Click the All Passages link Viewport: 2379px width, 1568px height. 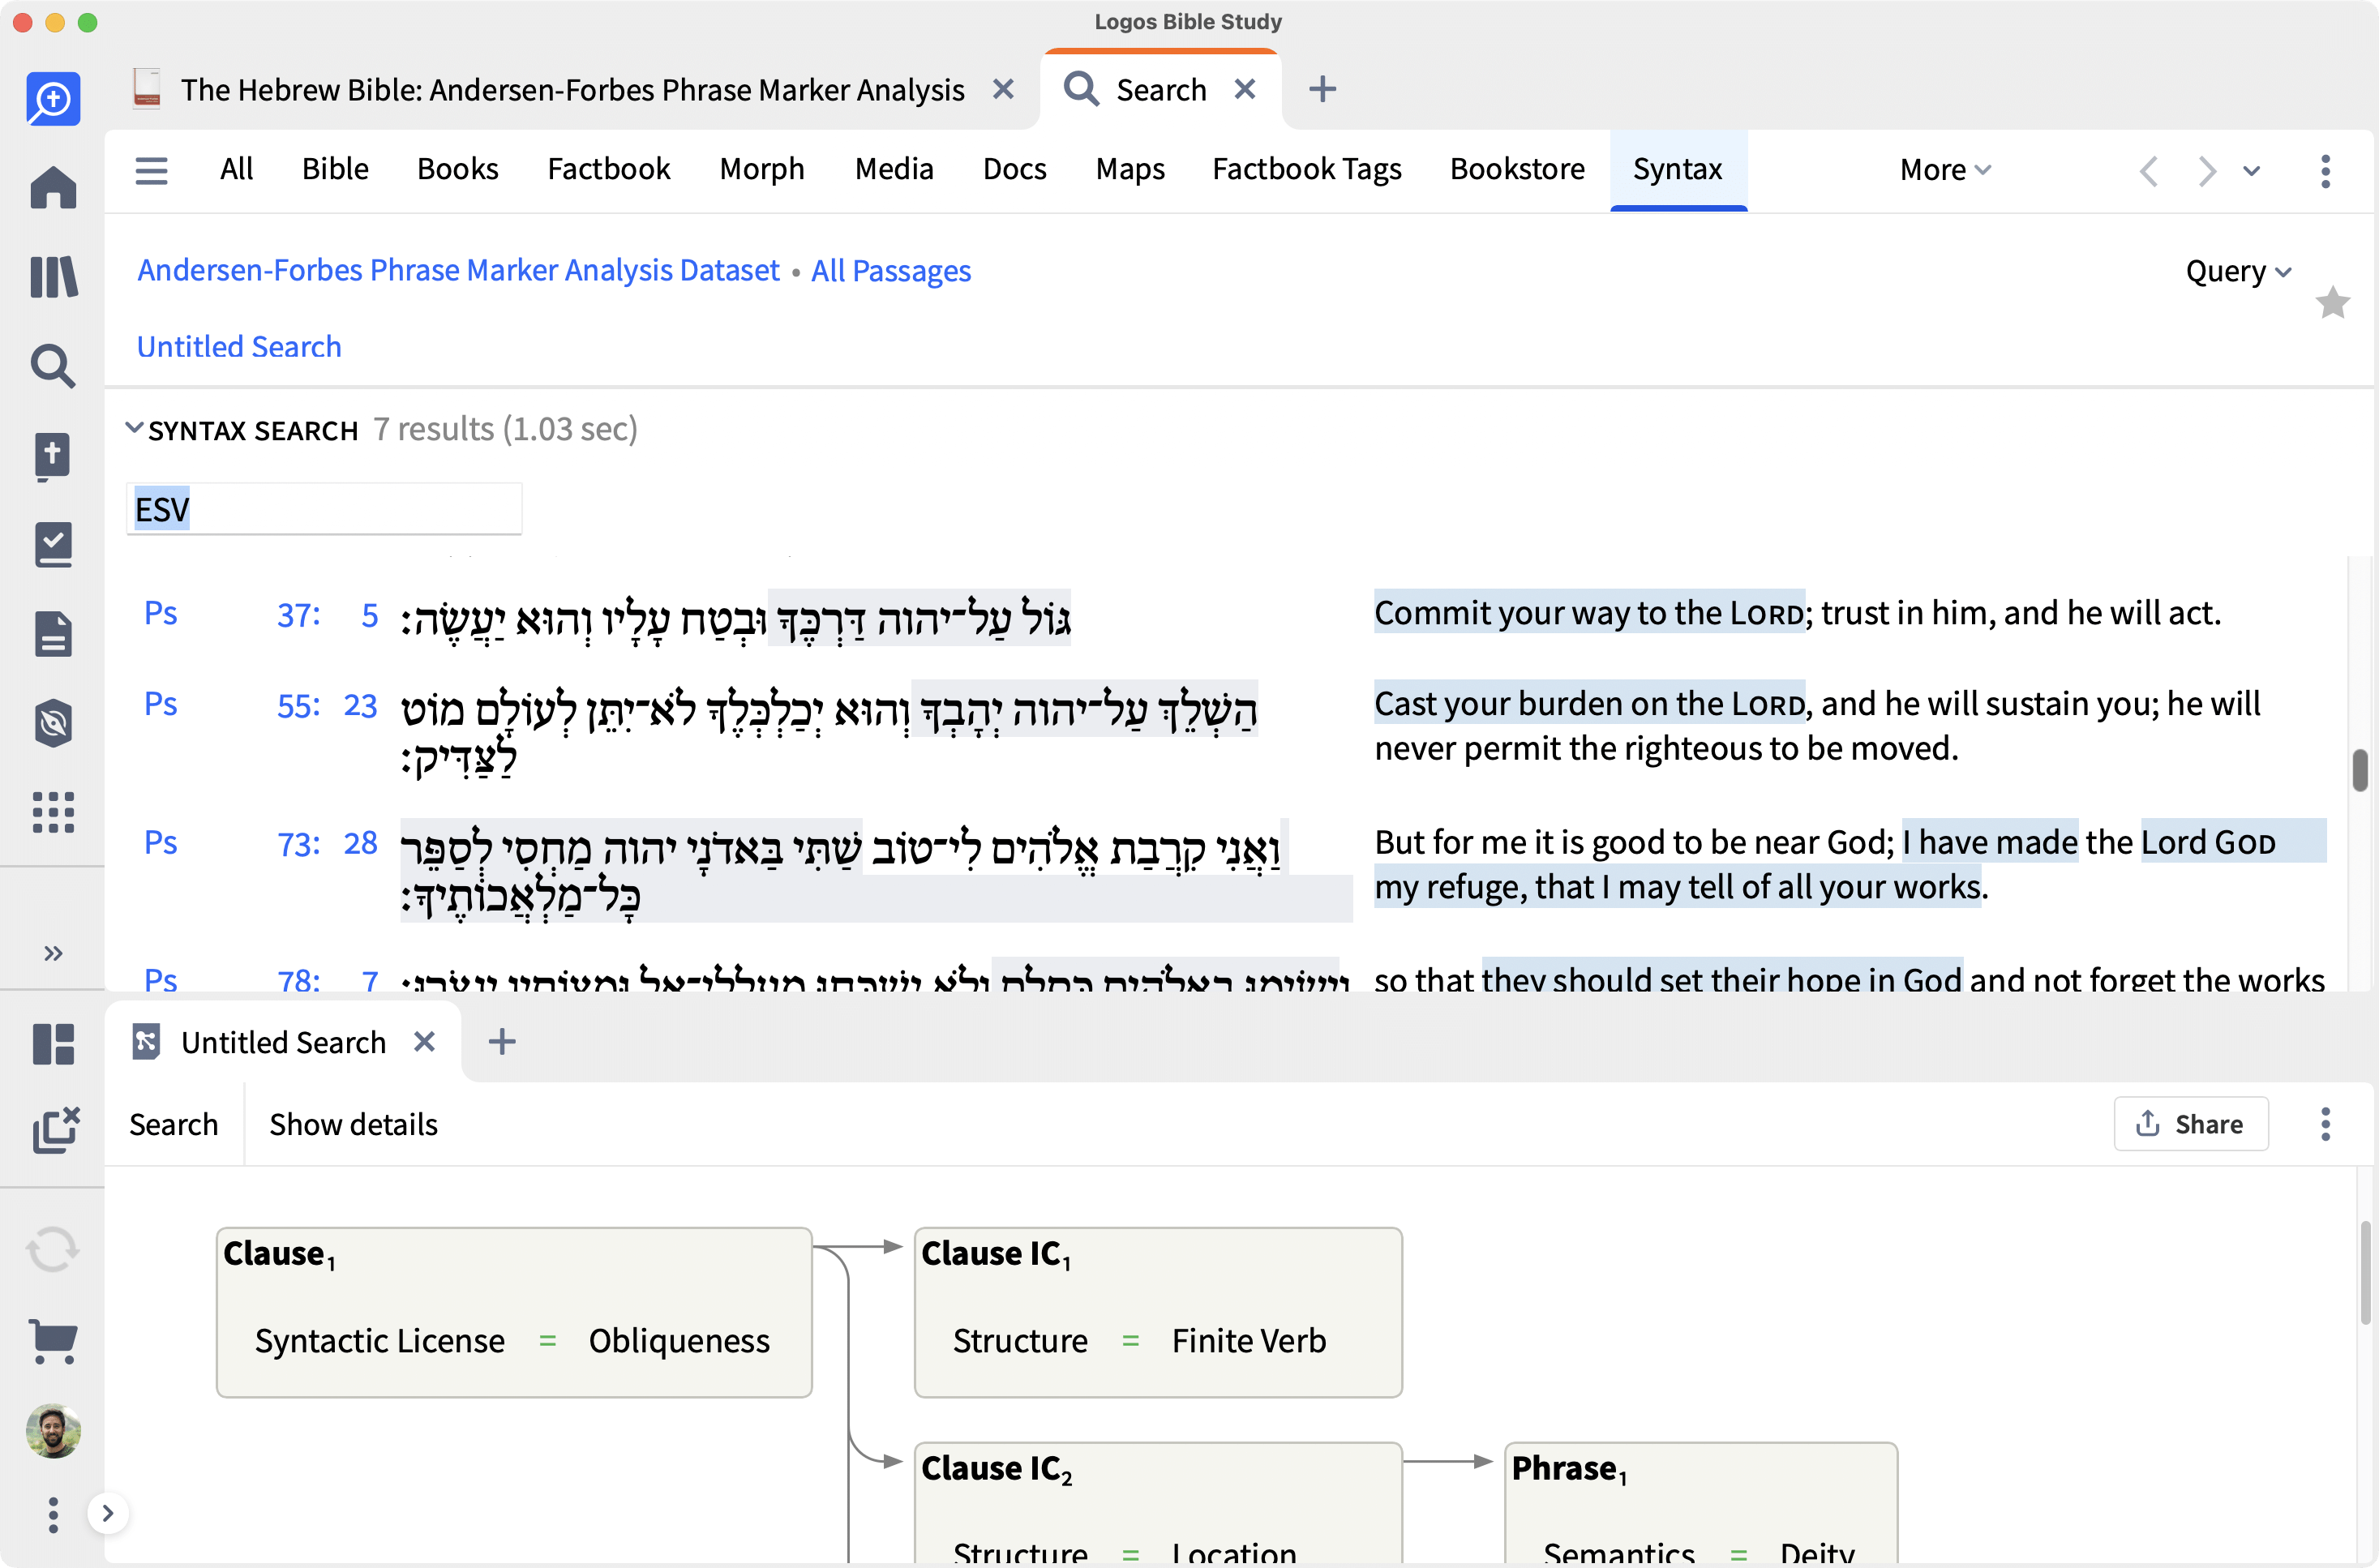click(890, 271)
